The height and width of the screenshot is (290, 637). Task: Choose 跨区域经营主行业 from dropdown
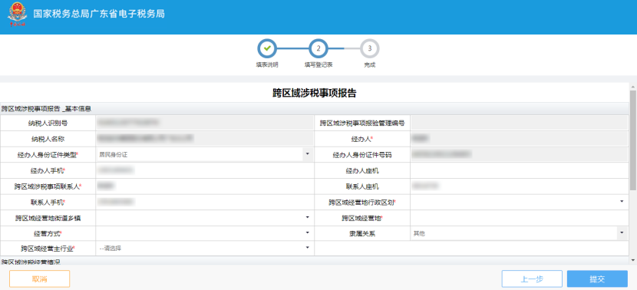pyautogui.click(x=205, y=248)
